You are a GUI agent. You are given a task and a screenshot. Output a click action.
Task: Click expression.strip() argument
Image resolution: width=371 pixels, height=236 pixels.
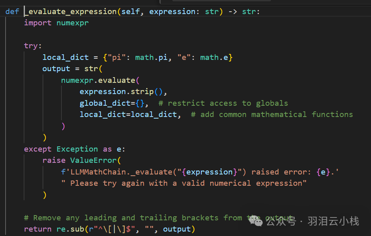[x=121, y=92]
